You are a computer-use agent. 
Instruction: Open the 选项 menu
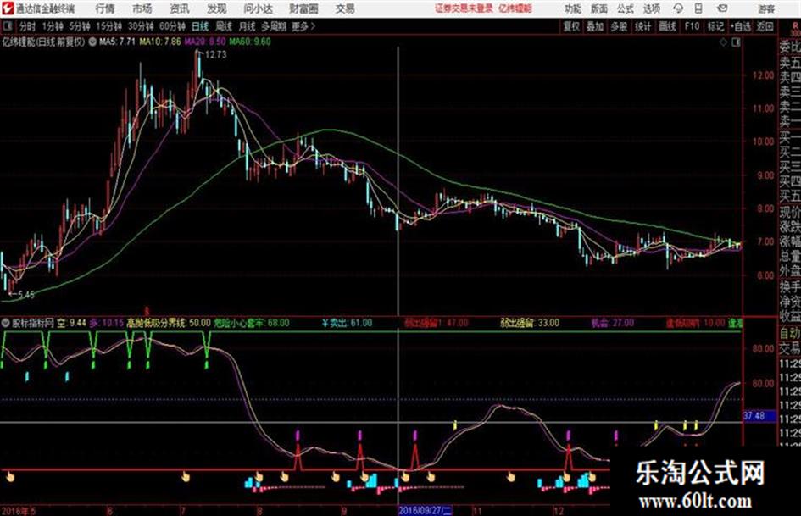651,8
